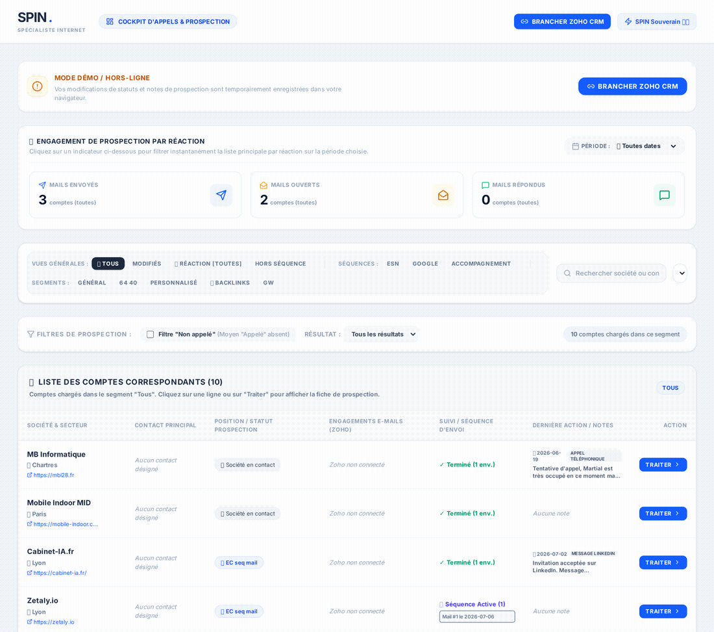Click Terminé (1 env.) for Mobile Indoor MID
This screenshot has height=632, width=714.
(467, 514)
